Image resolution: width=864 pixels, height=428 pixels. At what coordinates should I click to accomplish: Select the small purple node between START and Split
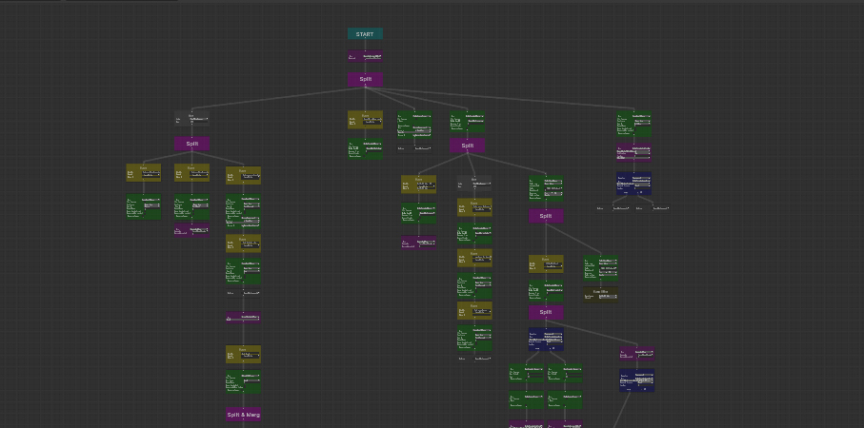tap(365, 57)
